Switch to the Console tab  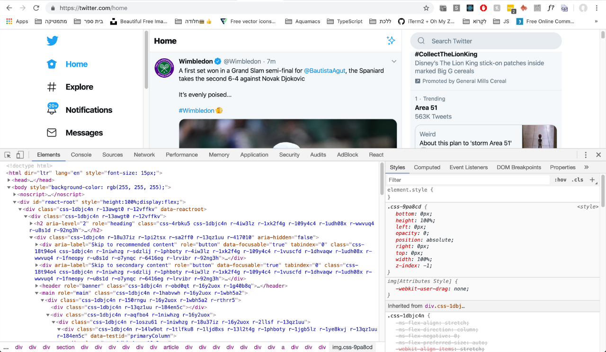coord(81,155)
